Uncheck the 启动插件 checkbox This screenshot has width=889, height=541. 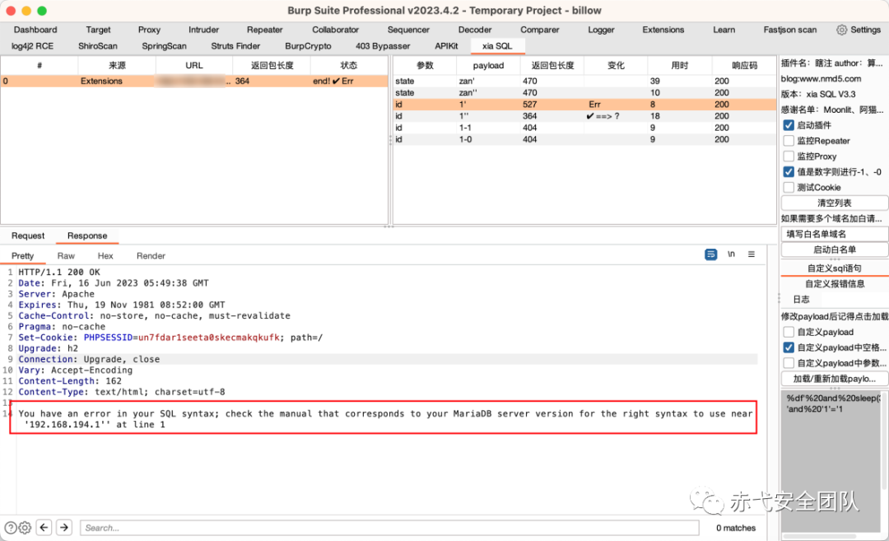click(x=788, y=125)
